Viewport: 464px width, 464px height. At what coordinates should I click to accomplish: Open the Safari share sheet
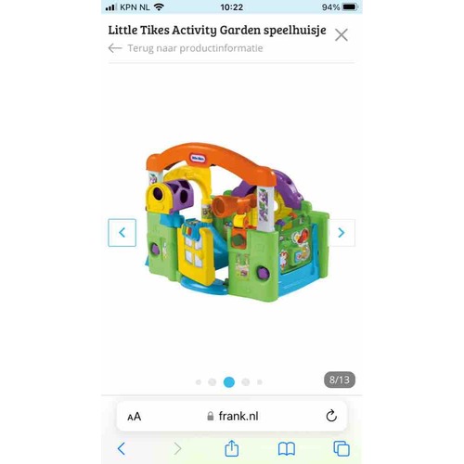(232, 448)
